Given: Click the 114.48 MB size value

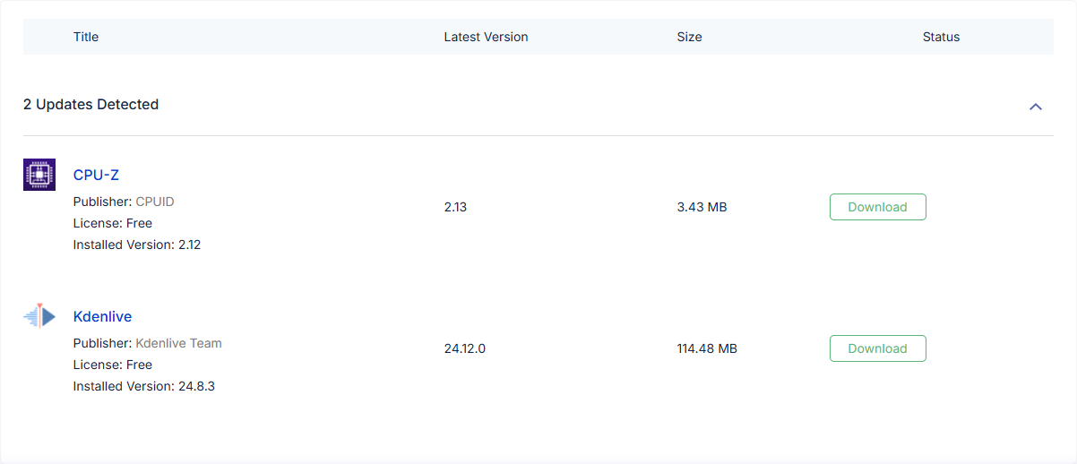Looking at the screenshot, I should tap(707, 348).
